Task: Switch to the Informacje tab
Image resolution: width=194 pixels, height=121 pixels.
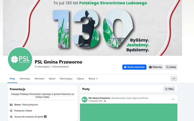Action: pos(25,79)
